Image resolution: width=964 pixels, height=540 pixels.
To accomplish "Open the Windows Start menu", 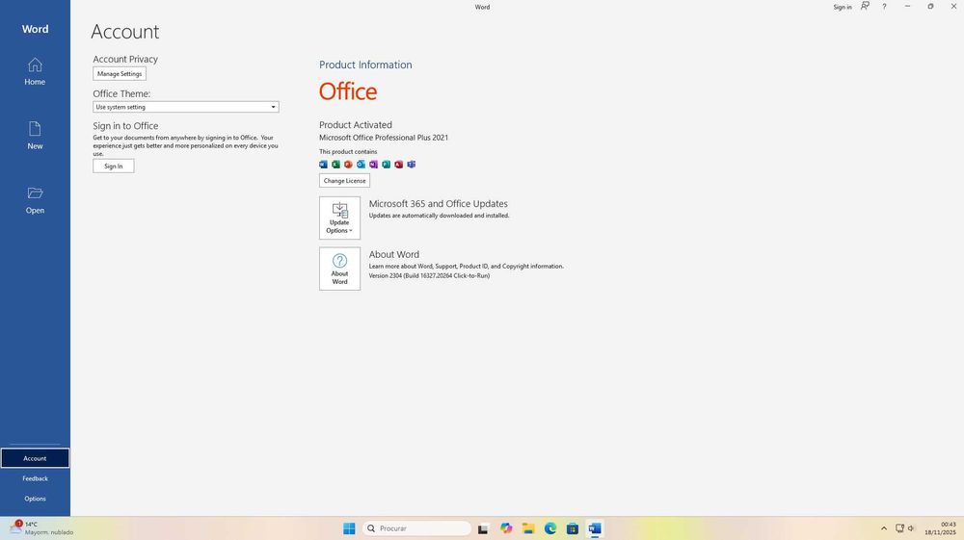I will 349,528.
